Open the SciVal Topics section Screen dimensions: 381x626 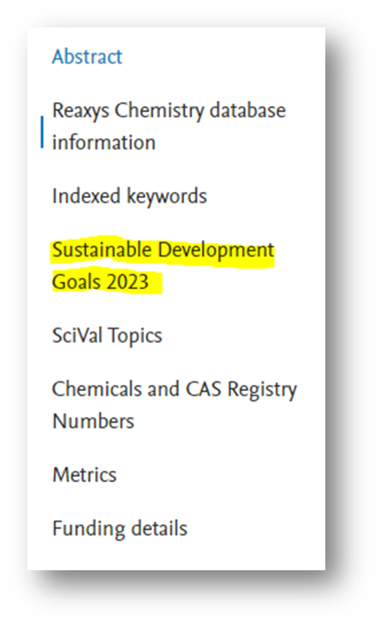coord(107,336)
